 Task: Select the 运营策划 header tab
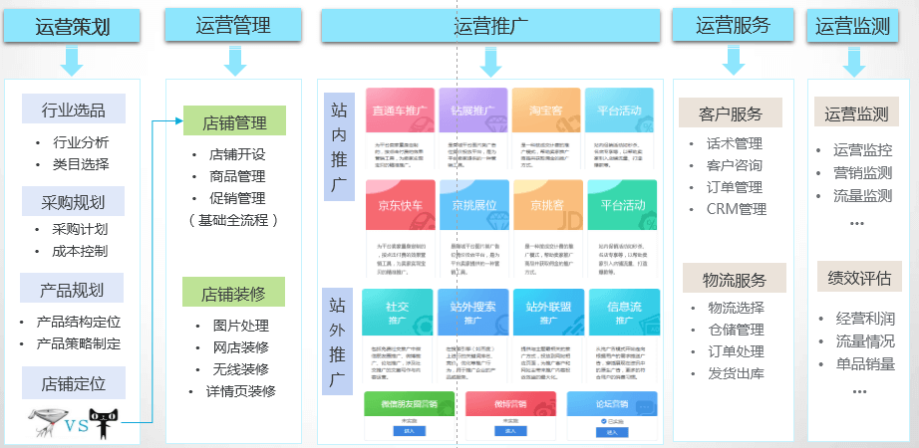72,27
